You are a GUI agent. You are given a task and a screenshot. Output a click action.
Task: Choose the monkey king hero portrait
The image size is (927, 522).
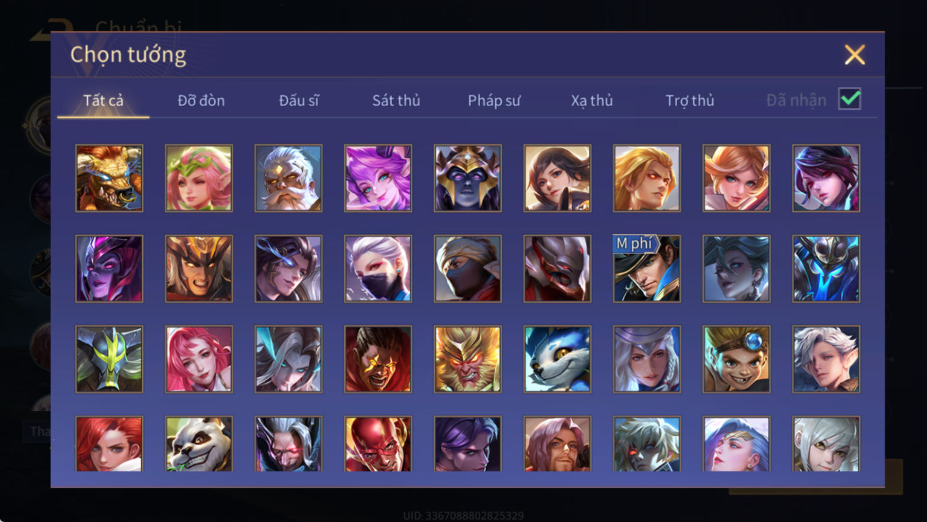click(468, 359)
